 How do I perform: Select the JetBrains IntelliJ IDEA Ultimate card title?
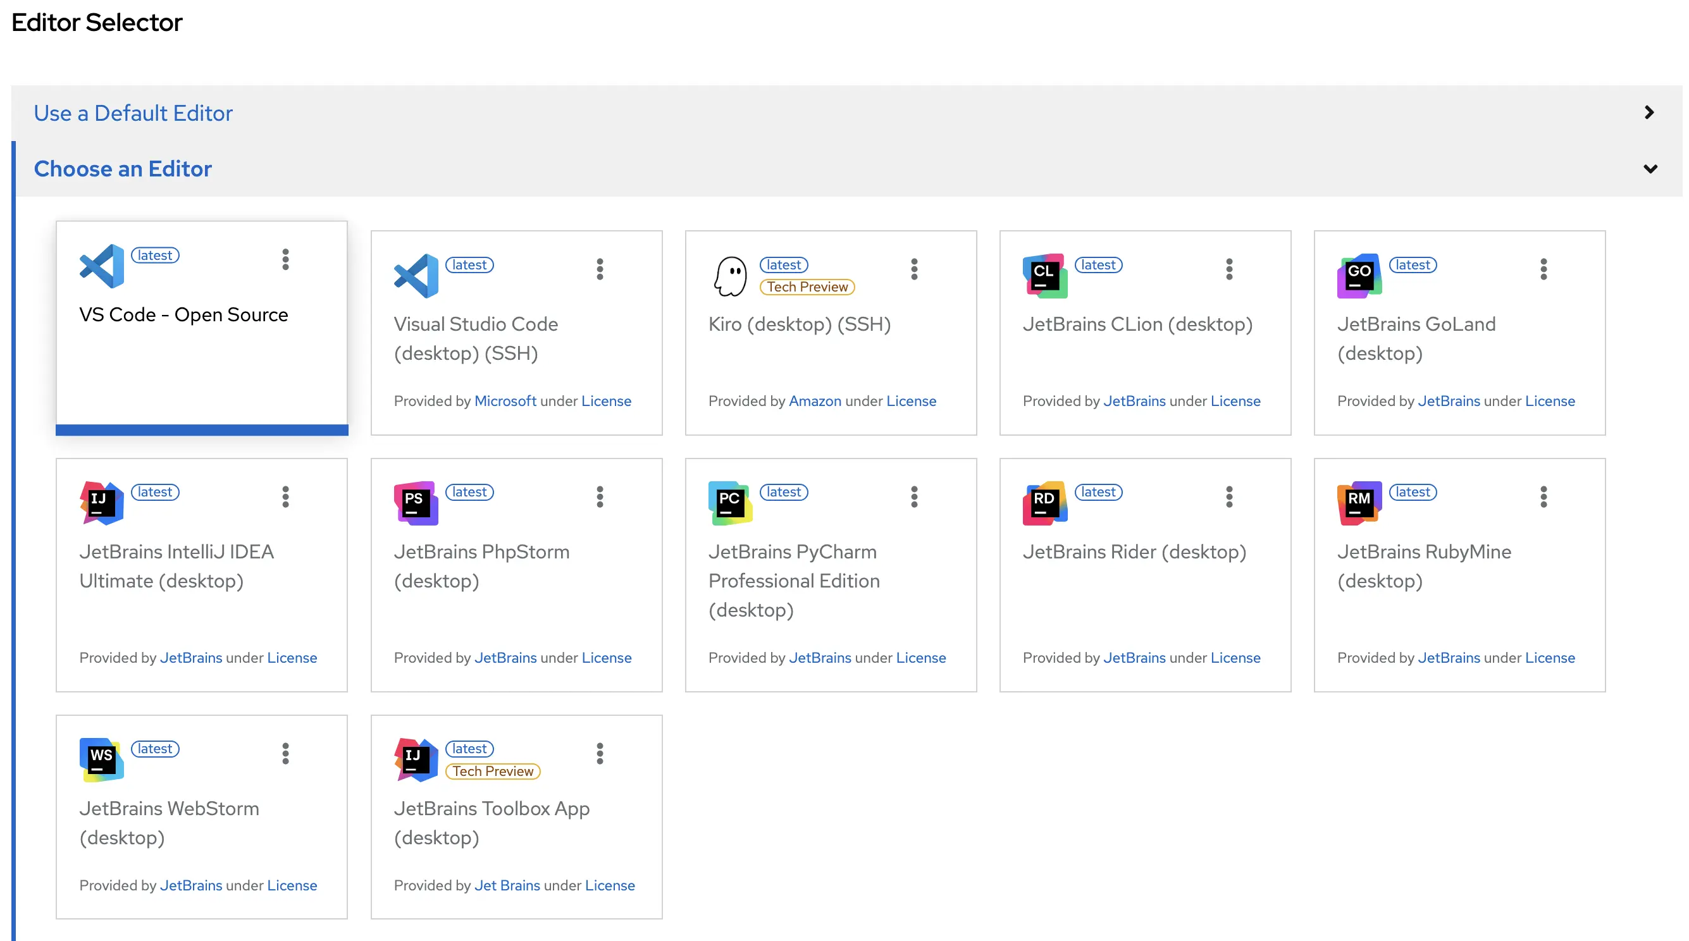click(177, 566)
